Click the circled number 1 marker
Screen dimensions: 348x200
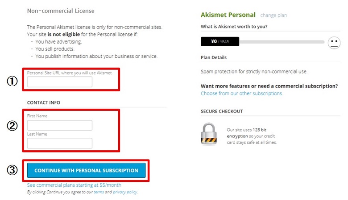coord(12,82)
